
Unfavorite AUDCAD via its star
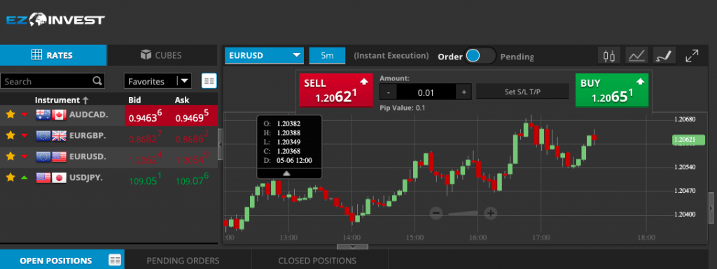[11, 115]
